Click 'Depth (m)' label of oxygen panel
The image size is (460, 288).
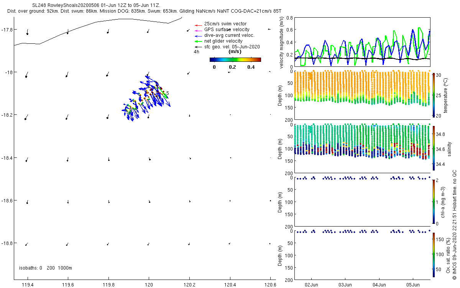(280, 255)
